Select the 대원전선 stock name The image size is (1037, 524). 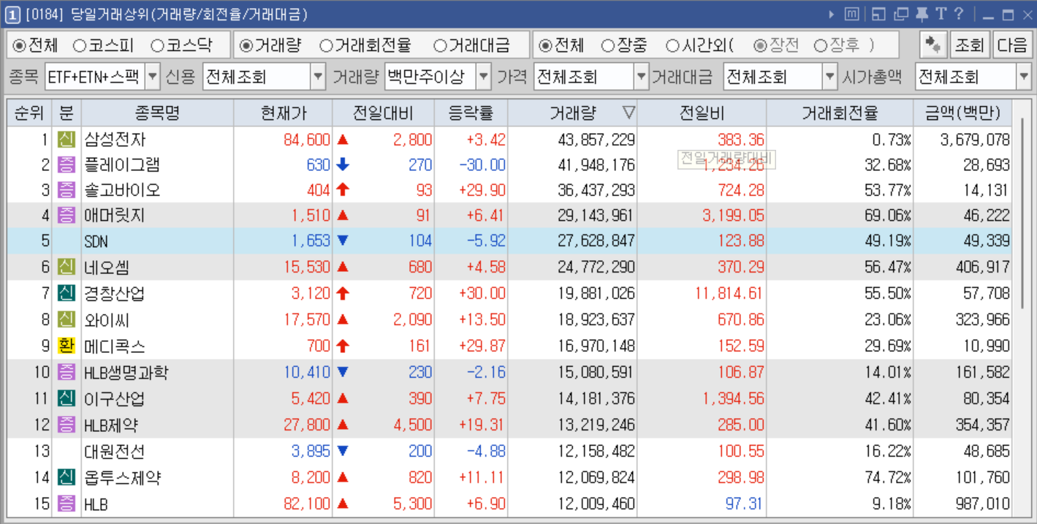(x=115, y=452)
